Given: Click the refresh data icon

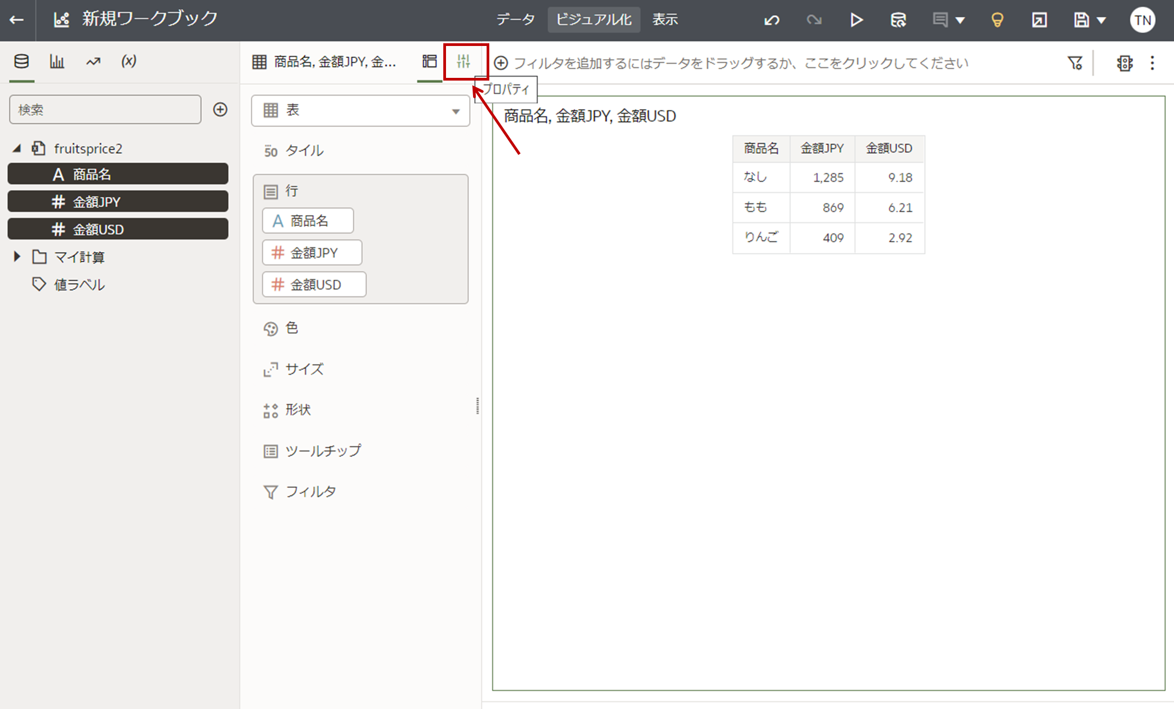Looking at the screenshot, I should coord(898,21).
